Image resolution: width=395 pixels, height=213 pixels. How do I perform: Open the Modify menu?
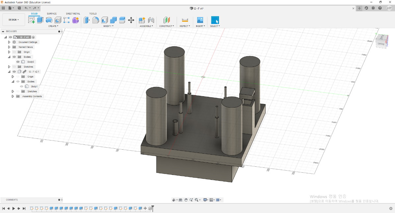[x=108, y=26]
